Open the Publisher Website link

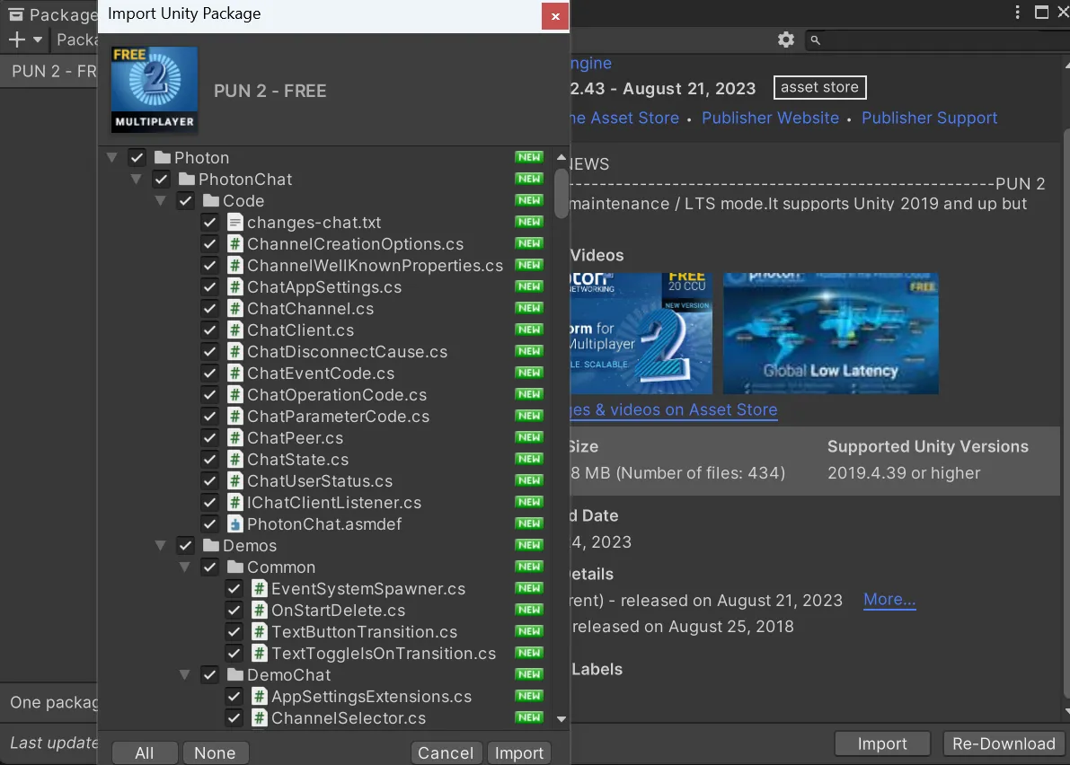point(771,118)
